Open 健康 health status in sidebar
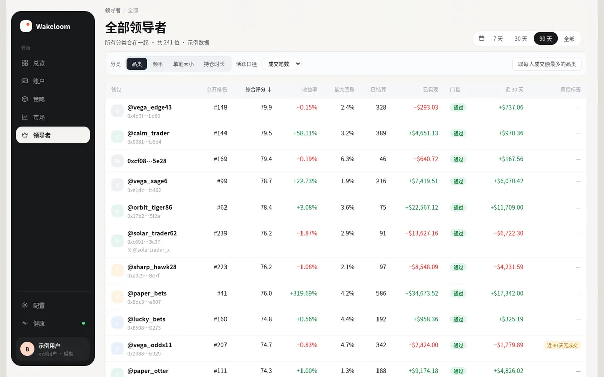 click(x=53, y=324)
